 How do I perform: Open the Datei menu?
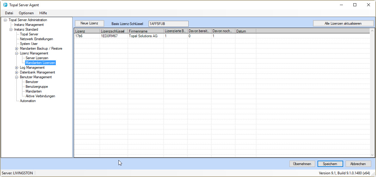pyautogui.click(x=9, y=13)
